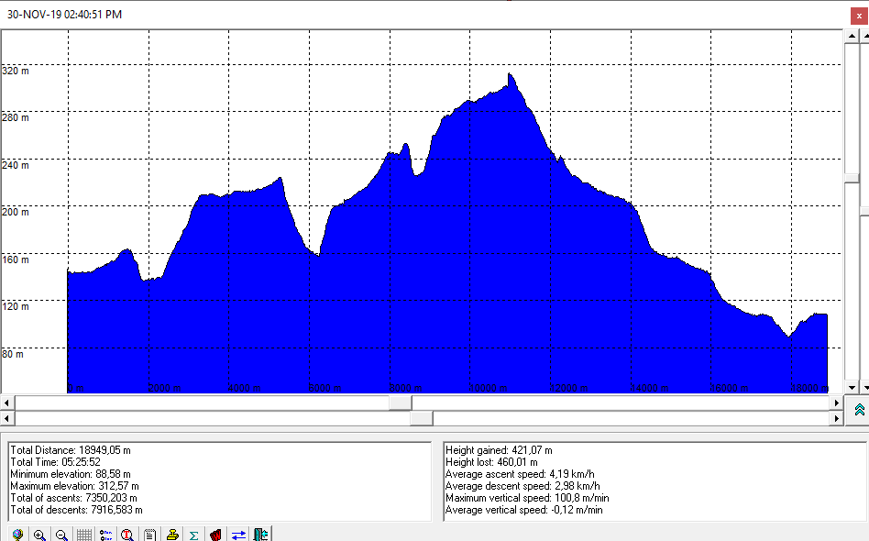The height and width of the screenshot is (541, 869).
Task: Click the blue swap arrows icon
Action: pyautogui.click(x=238, y=535)
